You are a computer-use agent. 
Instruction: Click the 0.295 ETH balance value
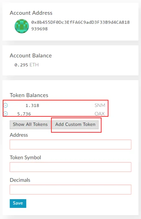tap(26, 65)
